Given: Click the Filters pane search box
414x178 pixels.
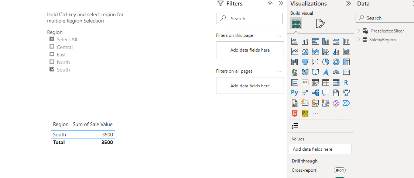Looking at the screenshot, I should click(249, 18).
